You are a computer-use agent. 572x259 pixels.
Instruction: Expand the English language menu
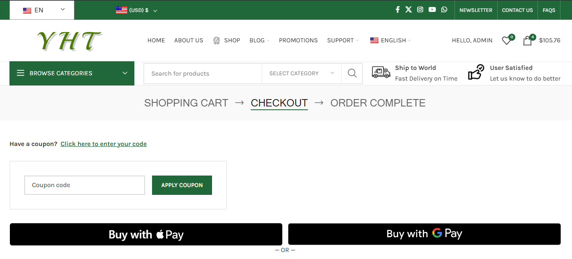pos(390,40)
